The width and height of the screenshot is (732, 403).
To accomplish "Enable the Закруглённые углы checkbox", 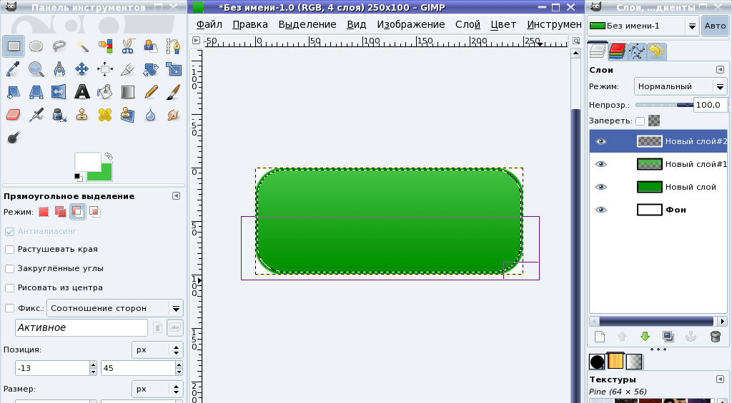I will pos(9,269).
